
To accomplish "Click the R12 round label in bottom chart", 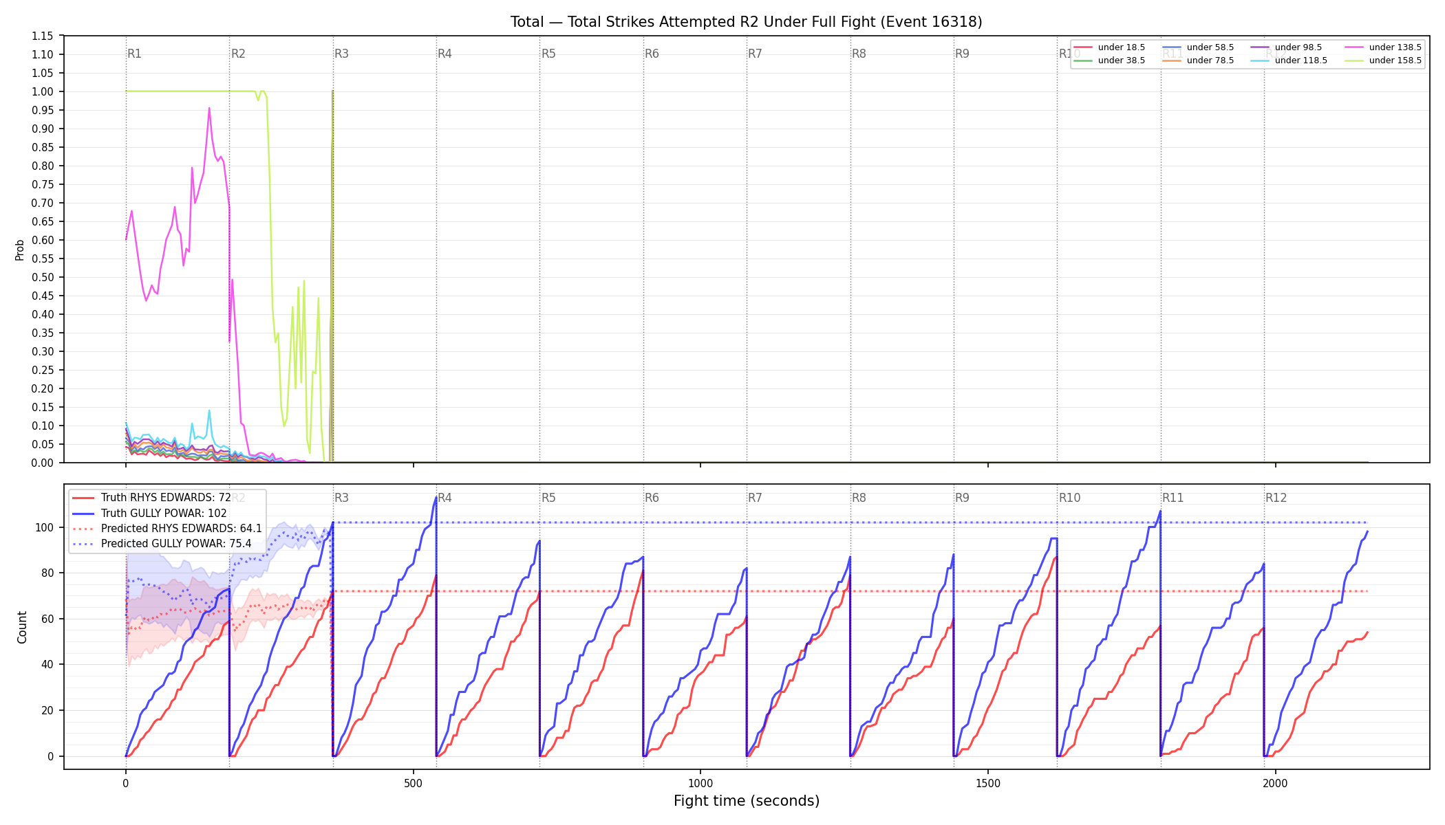I will coord(1276,498).
